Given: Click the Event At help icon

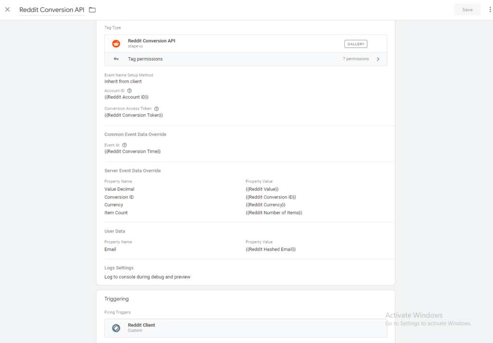Looking at the screenshot, I should [x=125, y=145].
